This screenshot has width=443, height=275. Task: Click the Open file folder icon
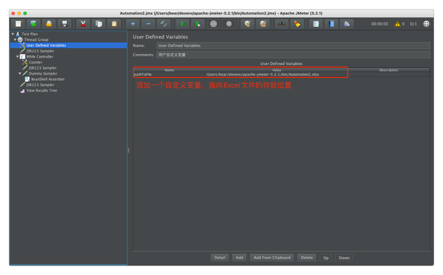49,24
